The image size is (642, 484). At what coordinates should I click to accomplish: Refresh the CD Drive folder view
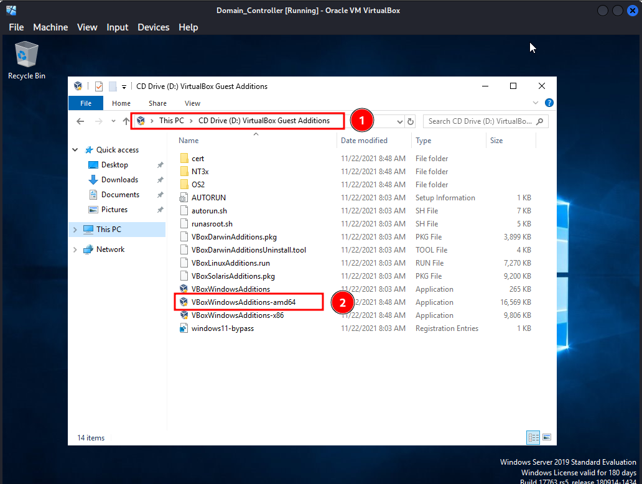410,121
